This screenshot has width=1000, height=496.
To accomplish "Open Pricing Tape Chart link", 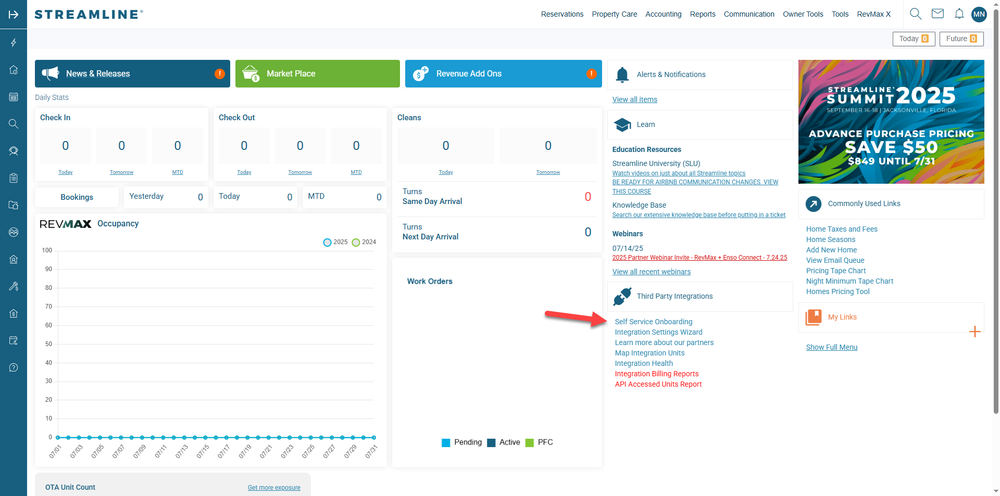I will [x=836, y=271].
